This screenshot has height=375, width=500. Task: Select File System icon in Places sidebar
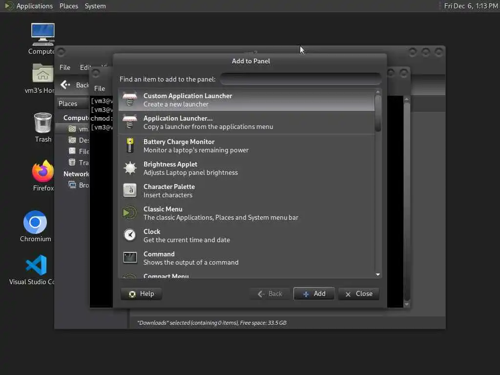click(x=72, y=151)
